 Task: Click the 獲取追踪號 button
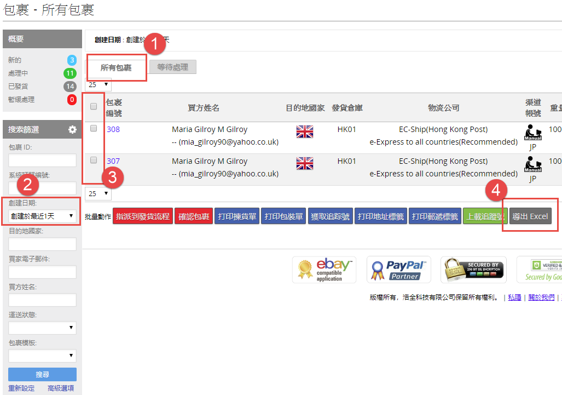(x=330, y=216)
